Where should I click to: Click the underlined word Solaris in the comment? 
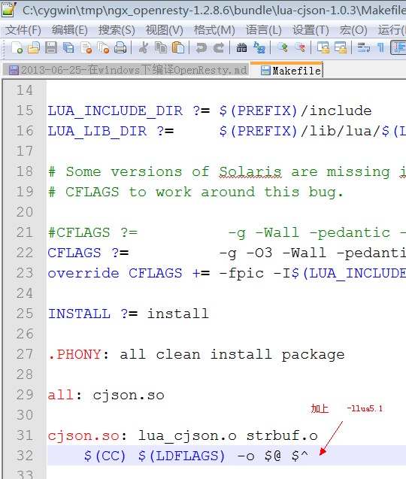point(250,171)
